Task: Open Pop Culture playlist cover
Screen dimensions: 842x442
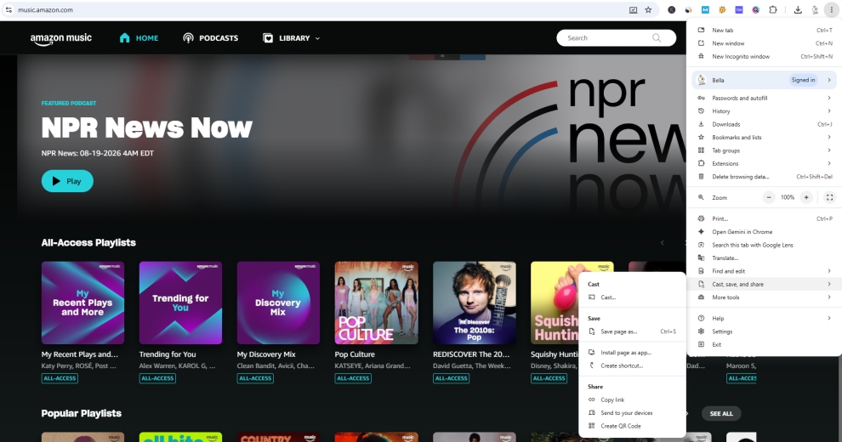Action: tap(376, 303)
